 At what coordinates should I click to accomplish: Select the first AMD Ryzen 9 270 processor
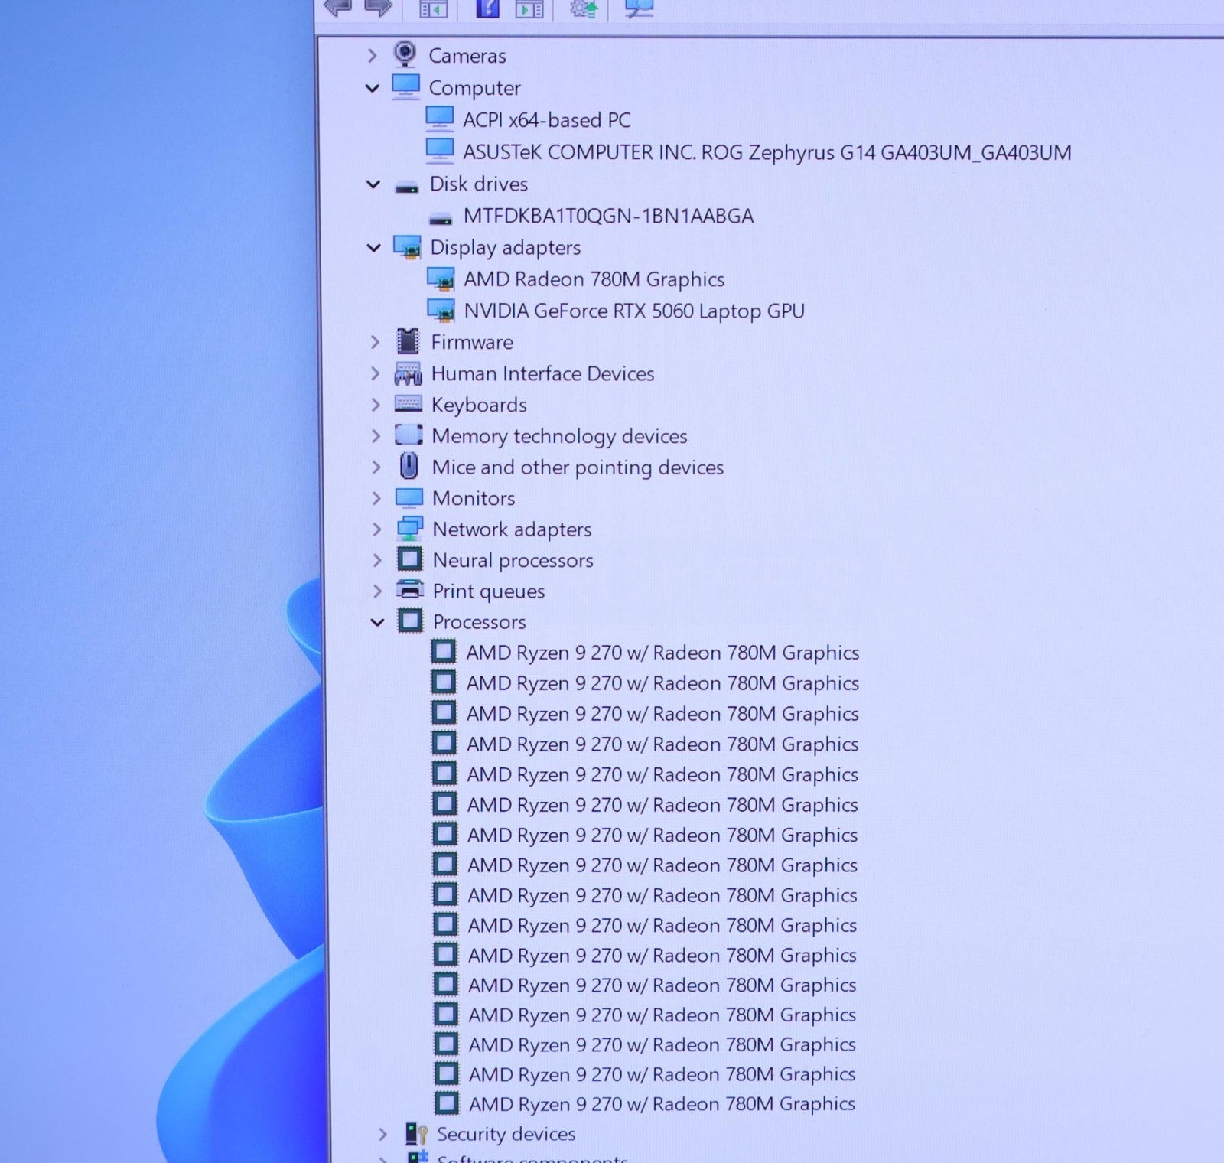pyautogui.click(x=662, y=653)
